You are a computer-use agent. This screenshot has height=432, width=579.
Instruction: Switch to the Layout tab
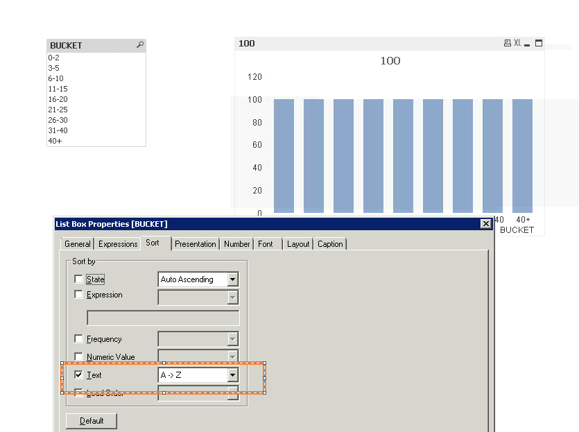tap(298, 244)
